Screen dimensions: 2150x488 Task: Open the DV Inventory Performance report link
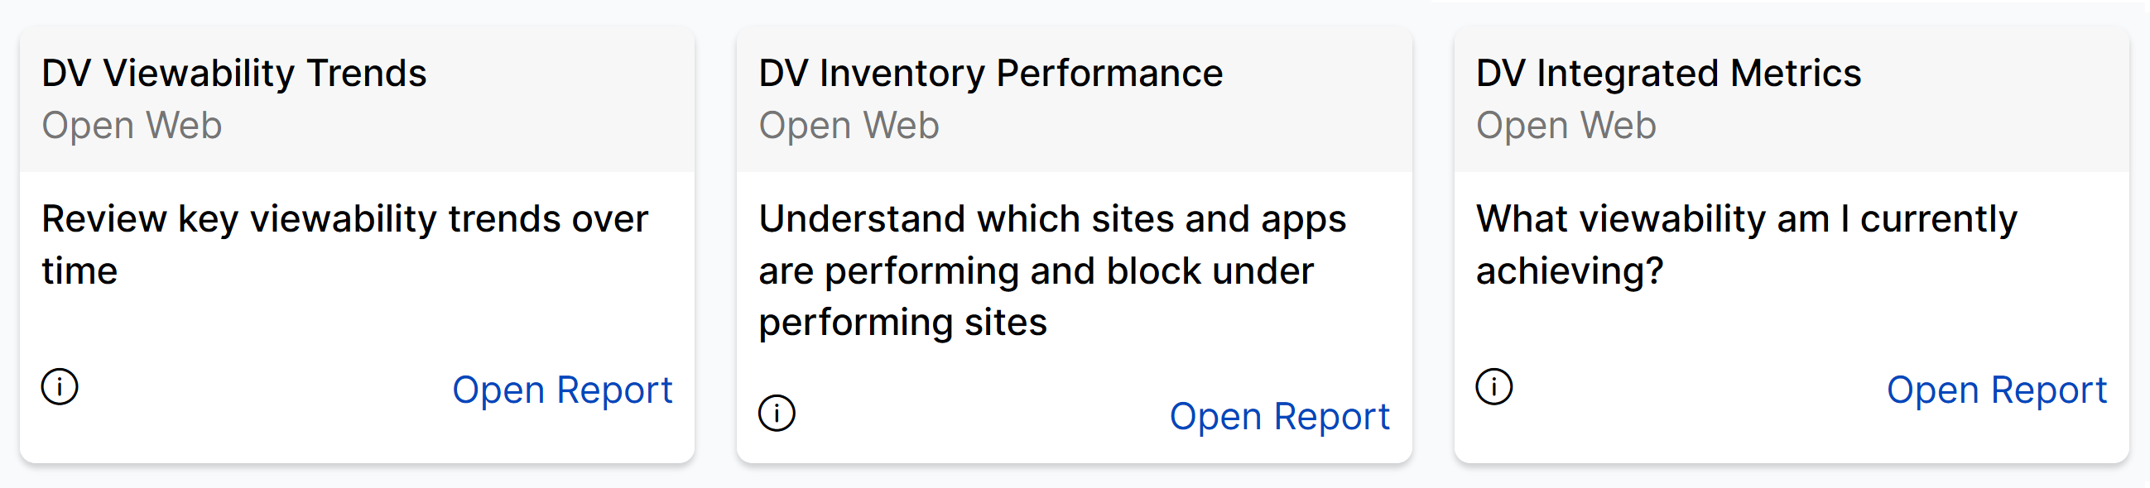click(x=1278, y=417)
